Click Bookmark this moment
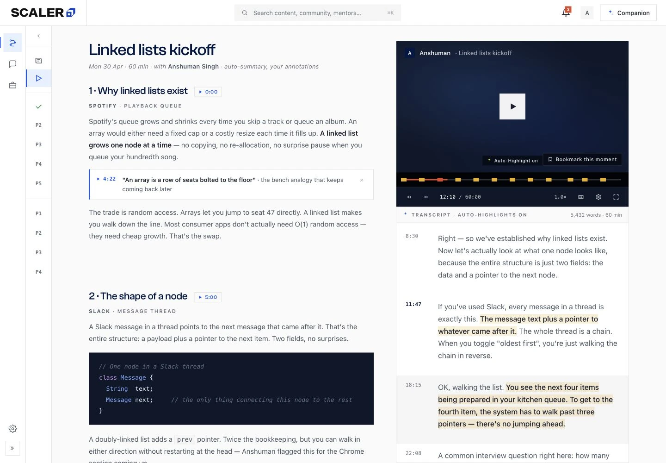 pos(582,159)
